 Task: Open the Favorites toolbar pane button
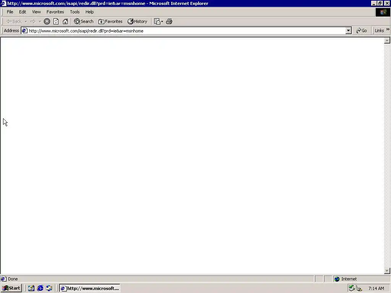pyautogui.click(x=110, y=21)
